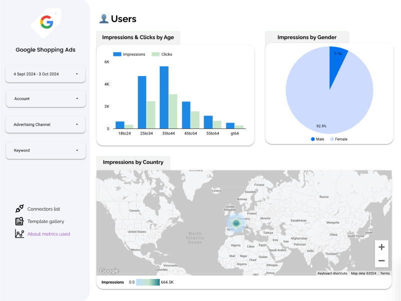Viewport: 401px width, 301px height.
Task: Open the About metrics used link
Action: pyautogui.click(x=49, y=234)
